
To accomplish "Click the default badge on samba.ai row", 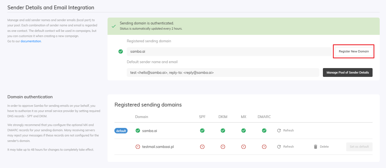I will coord(121,131).
